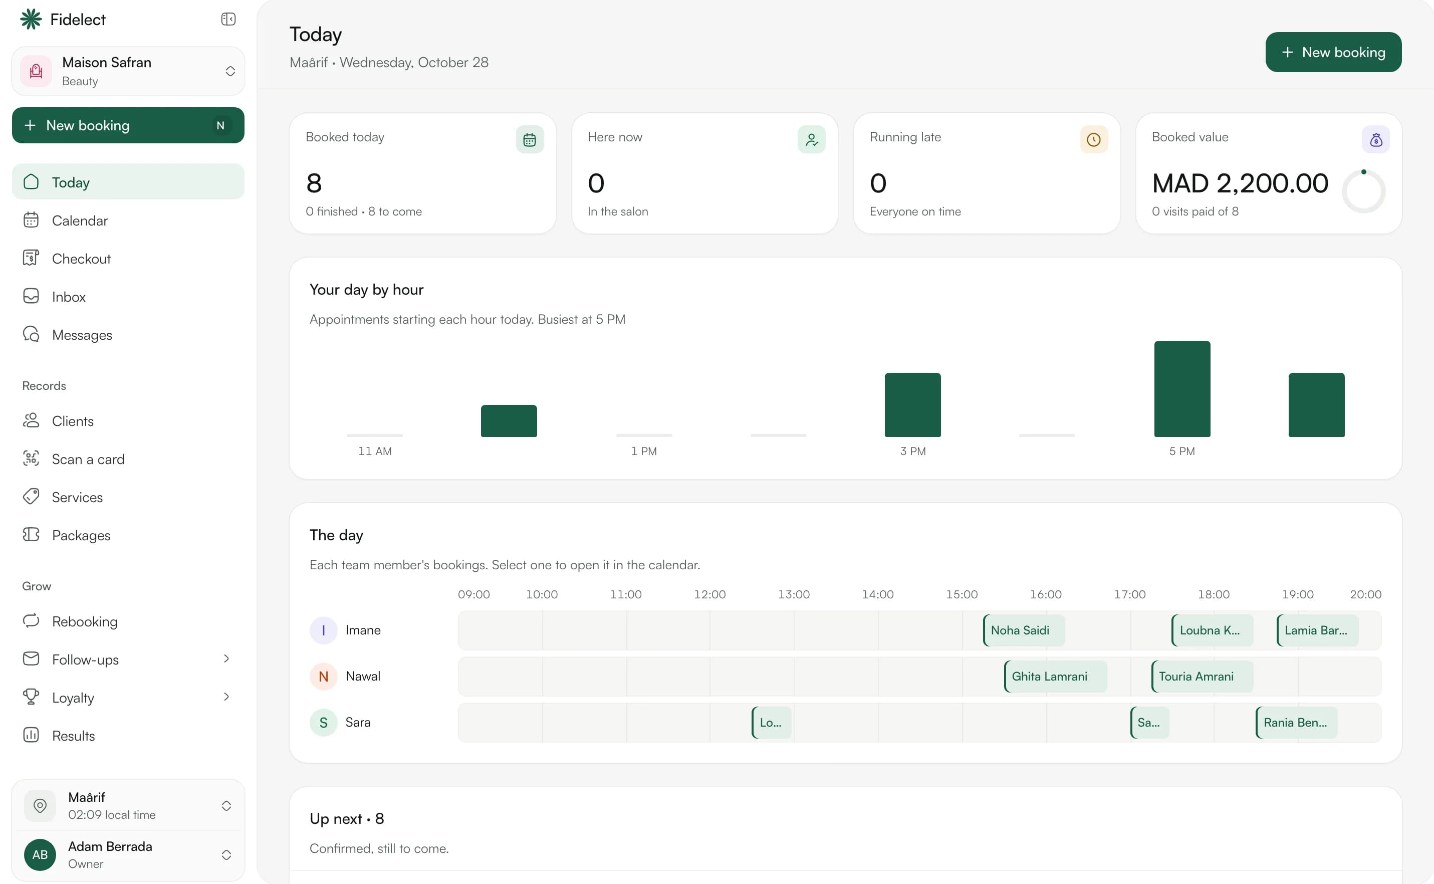Click the top-right New booking button
Image resolution: width=1434 pixels, height=884 pixels.
click(1333, 52)
